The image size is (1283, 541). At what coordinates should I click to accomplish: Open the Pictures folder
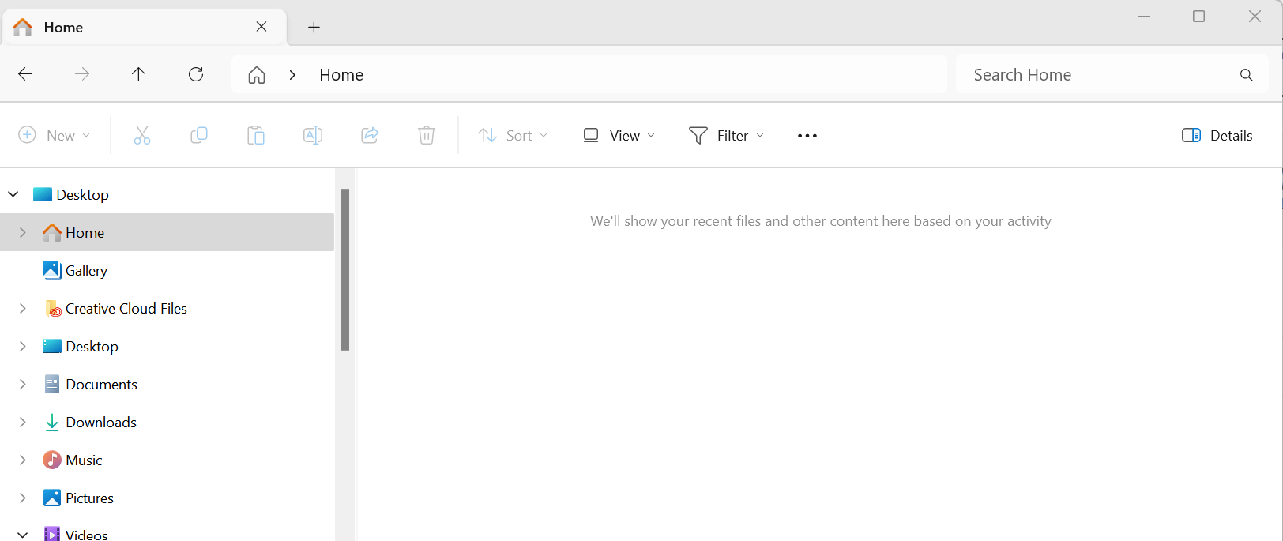89,498
